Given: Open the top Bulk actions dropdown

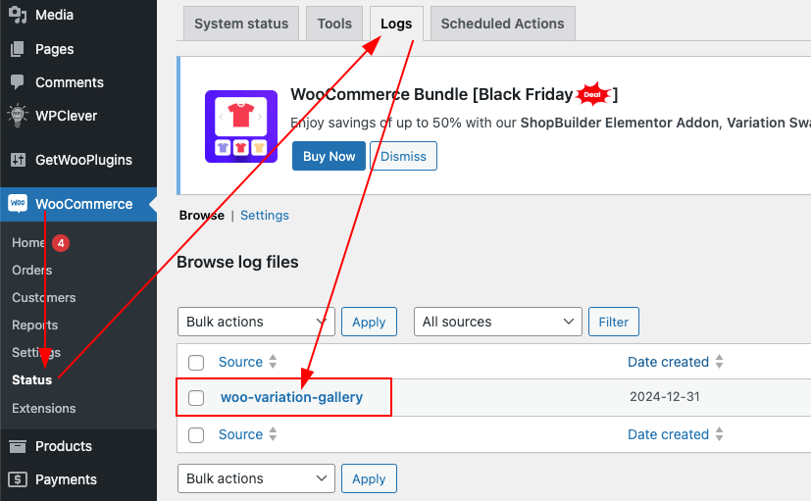Looking at the screenshot, I should (256, 322).
